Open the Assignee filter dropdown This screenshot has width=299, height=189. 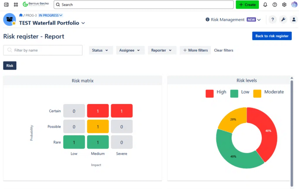[x=130, y=50]
